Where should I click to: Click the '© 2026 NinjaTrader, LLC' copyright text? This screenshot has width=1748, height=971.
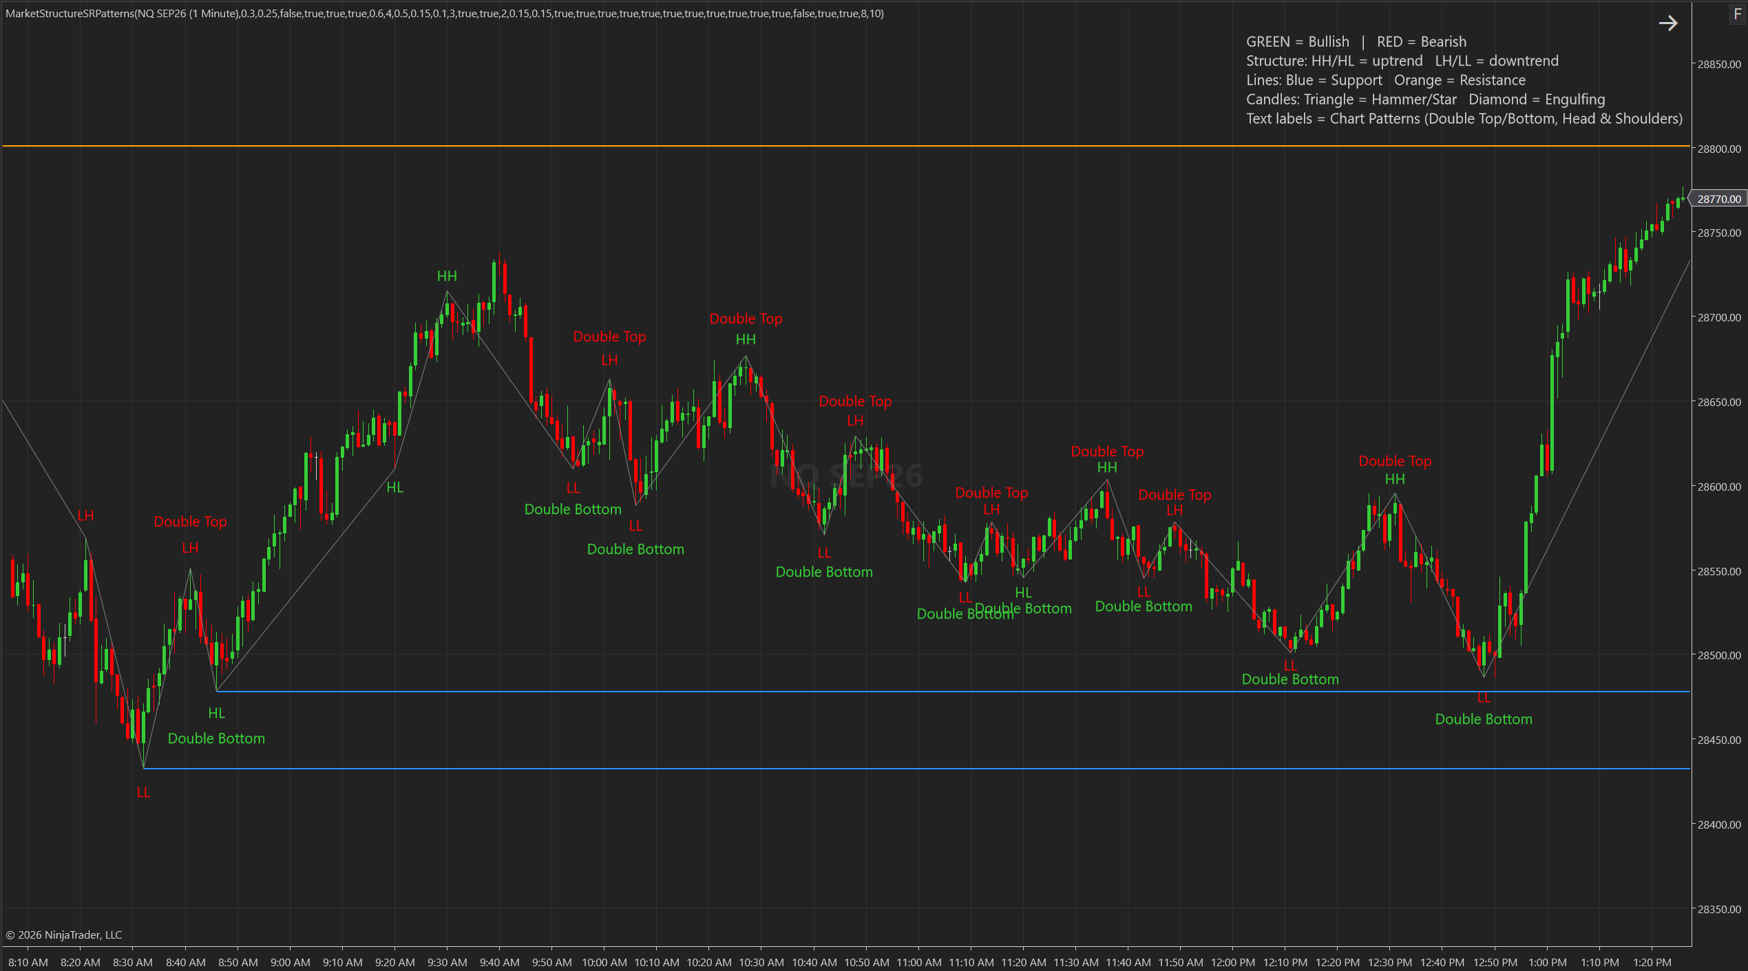64,935
